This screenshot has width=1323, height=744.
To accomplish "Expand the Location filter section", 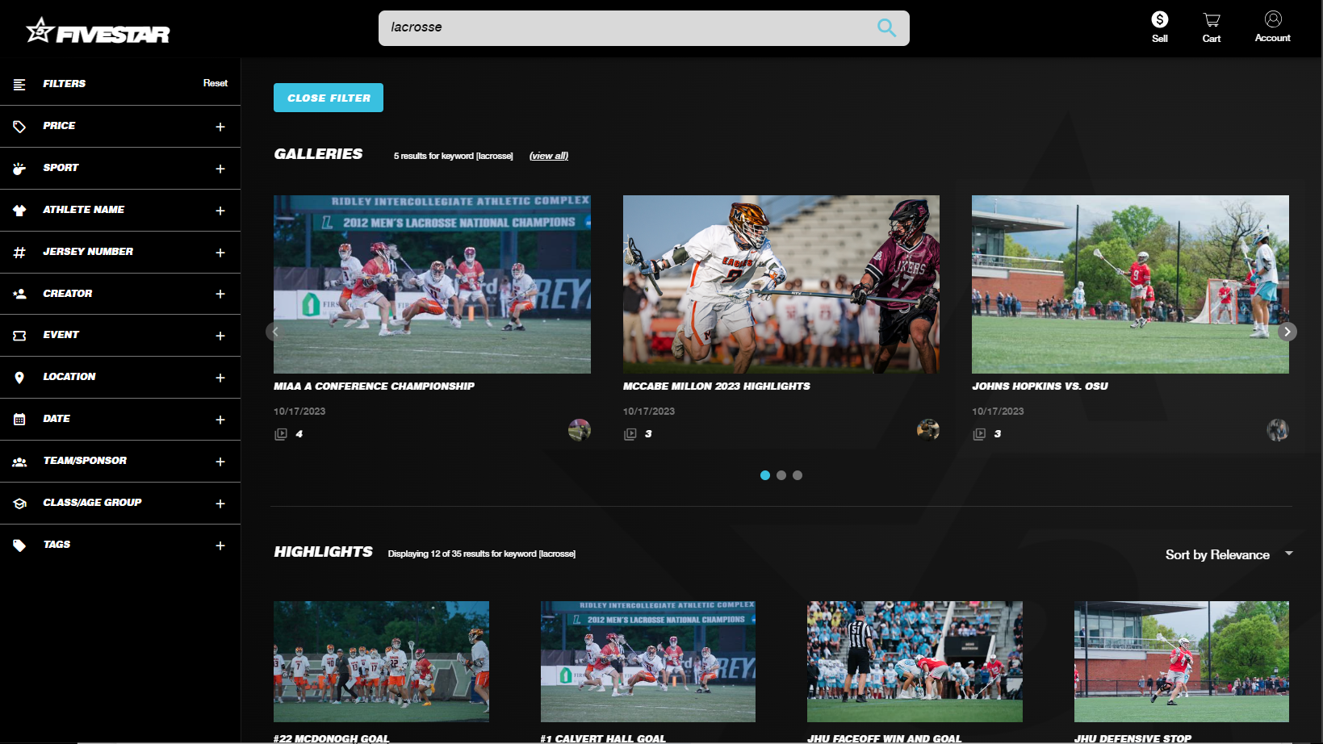I will point(220,378).
